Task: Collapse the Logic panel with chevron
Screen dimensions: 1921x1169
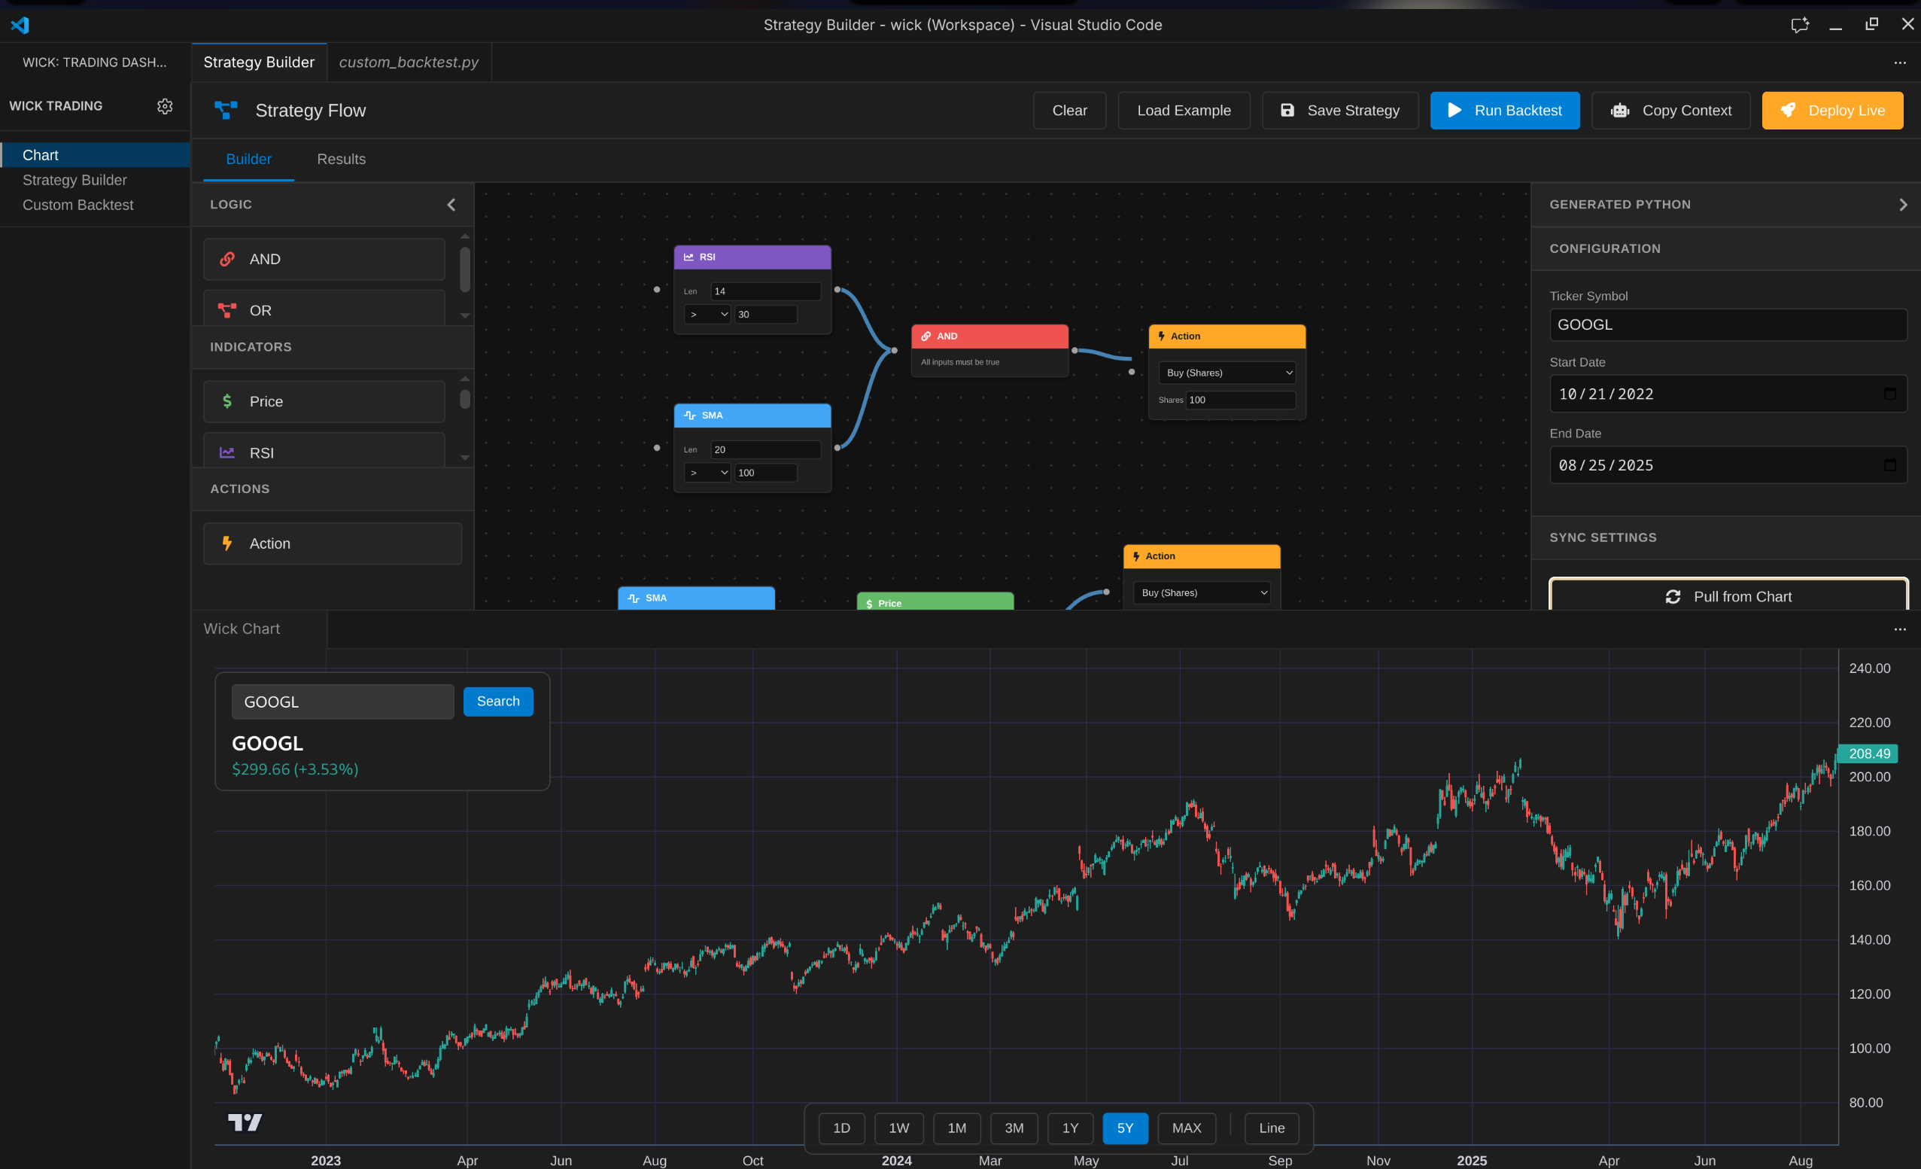Action: [x=451, y=204]
